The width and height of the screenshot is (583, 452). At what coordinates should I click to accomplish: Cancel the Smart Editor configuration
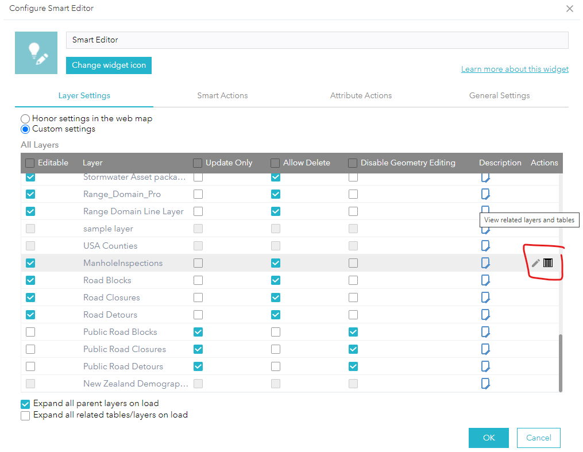538,438
